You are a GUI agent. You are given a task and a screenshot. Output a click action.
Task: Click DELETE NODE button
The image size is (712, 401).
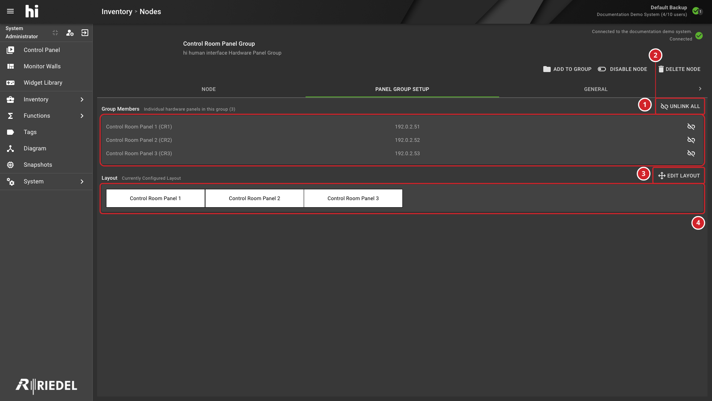pyautogui.click(x=679, y=69)
